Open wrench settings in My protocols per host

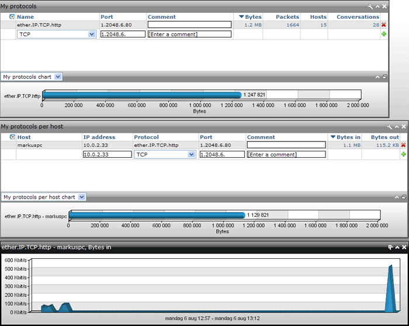390,127
